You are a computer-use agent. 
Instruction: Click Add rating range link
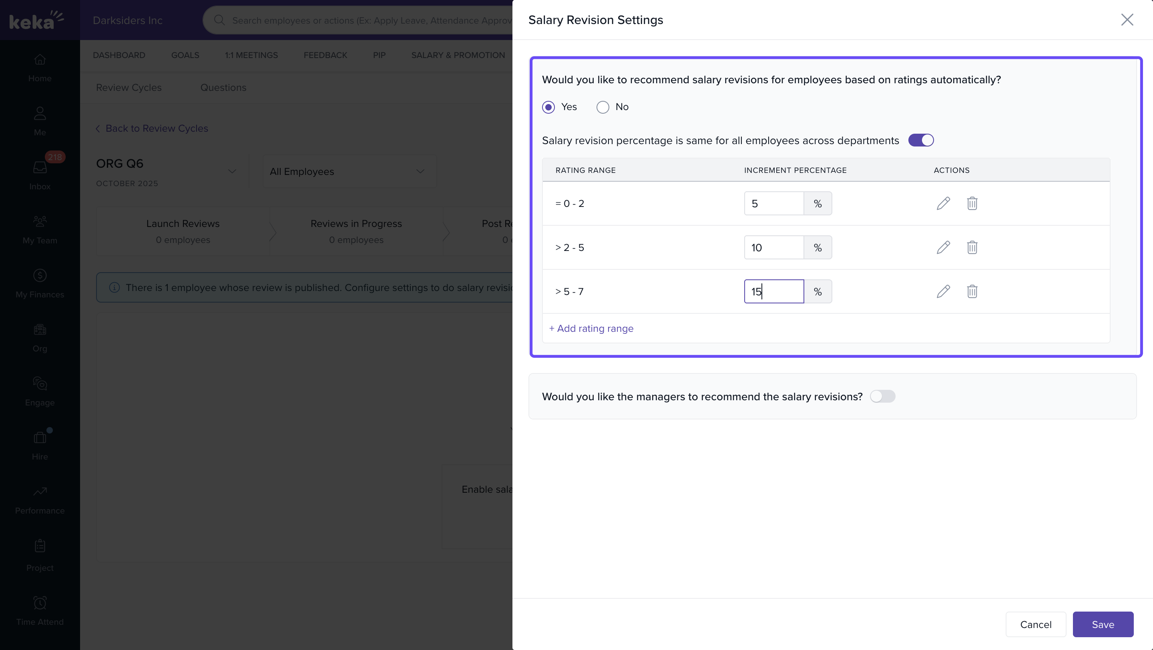(x=591, y=328)
